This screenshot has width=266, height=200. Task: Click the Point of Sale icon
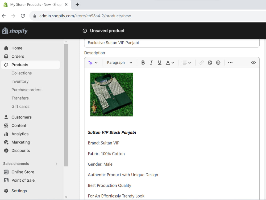pyautogui.click(x=6, y=180)
